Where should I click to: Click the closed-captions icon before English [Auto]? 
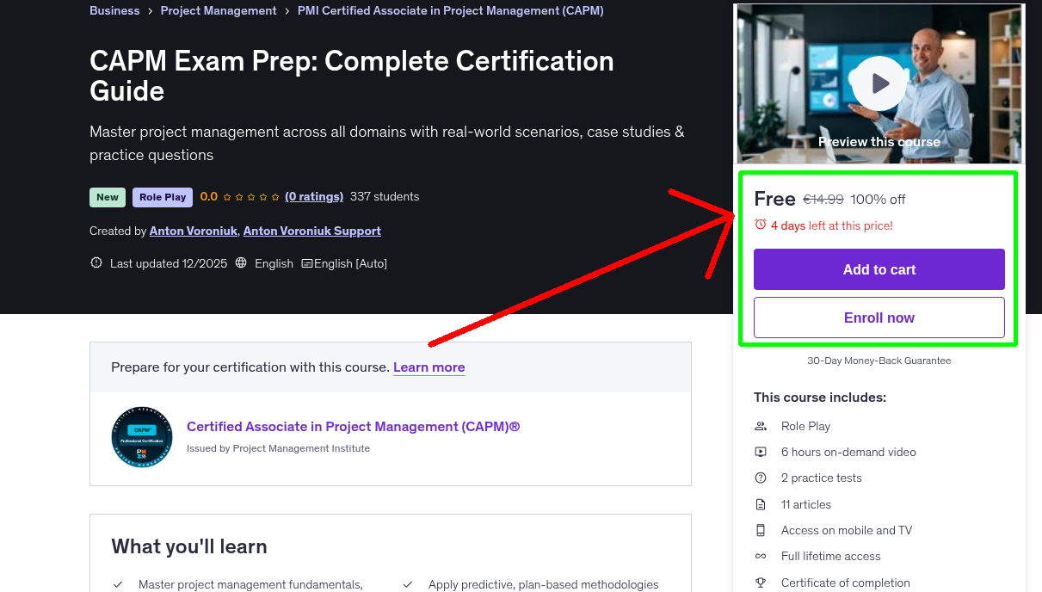[308, 263]
